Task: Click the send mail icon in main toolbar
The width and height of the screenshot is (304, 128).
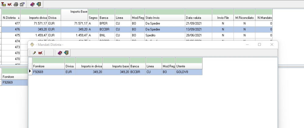Action: 4,4
